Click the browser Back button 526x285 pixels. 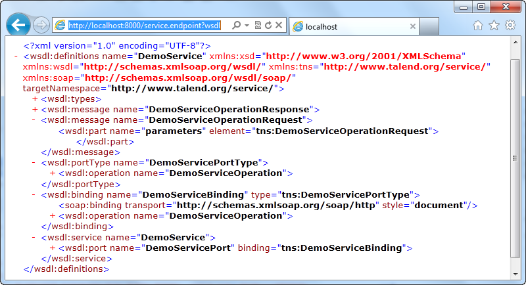[18, 26]
